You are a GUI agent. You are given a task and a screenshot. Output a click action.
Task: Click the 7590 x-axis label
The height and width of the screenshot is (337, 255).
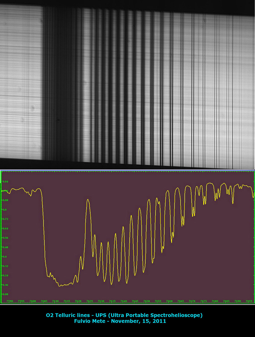point(10,301)
